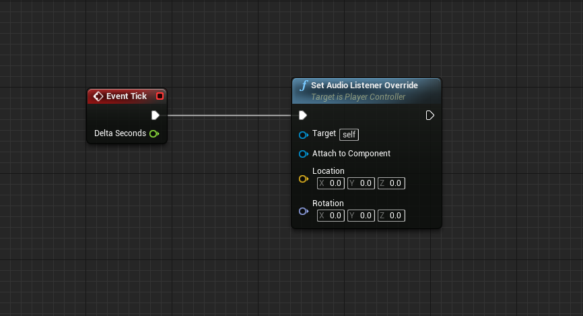The width and height of the screenshot is (583, 316).
Task: Click Event Tick's white execution output pin
Action: [156, 115]
